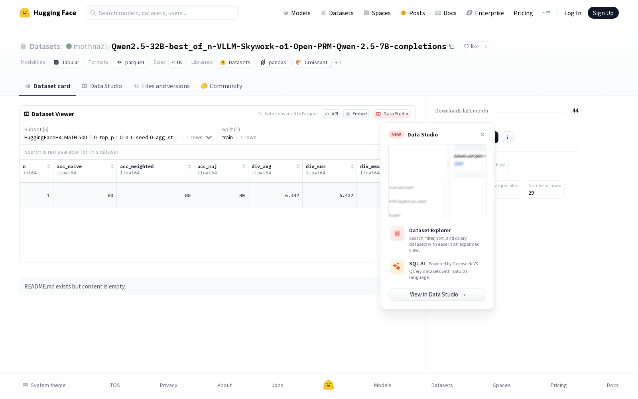Image resolution: width=638 pixels, height=399 pixels.
Task: Sort by the div_sum column
Action: click(x=352, y=166)
